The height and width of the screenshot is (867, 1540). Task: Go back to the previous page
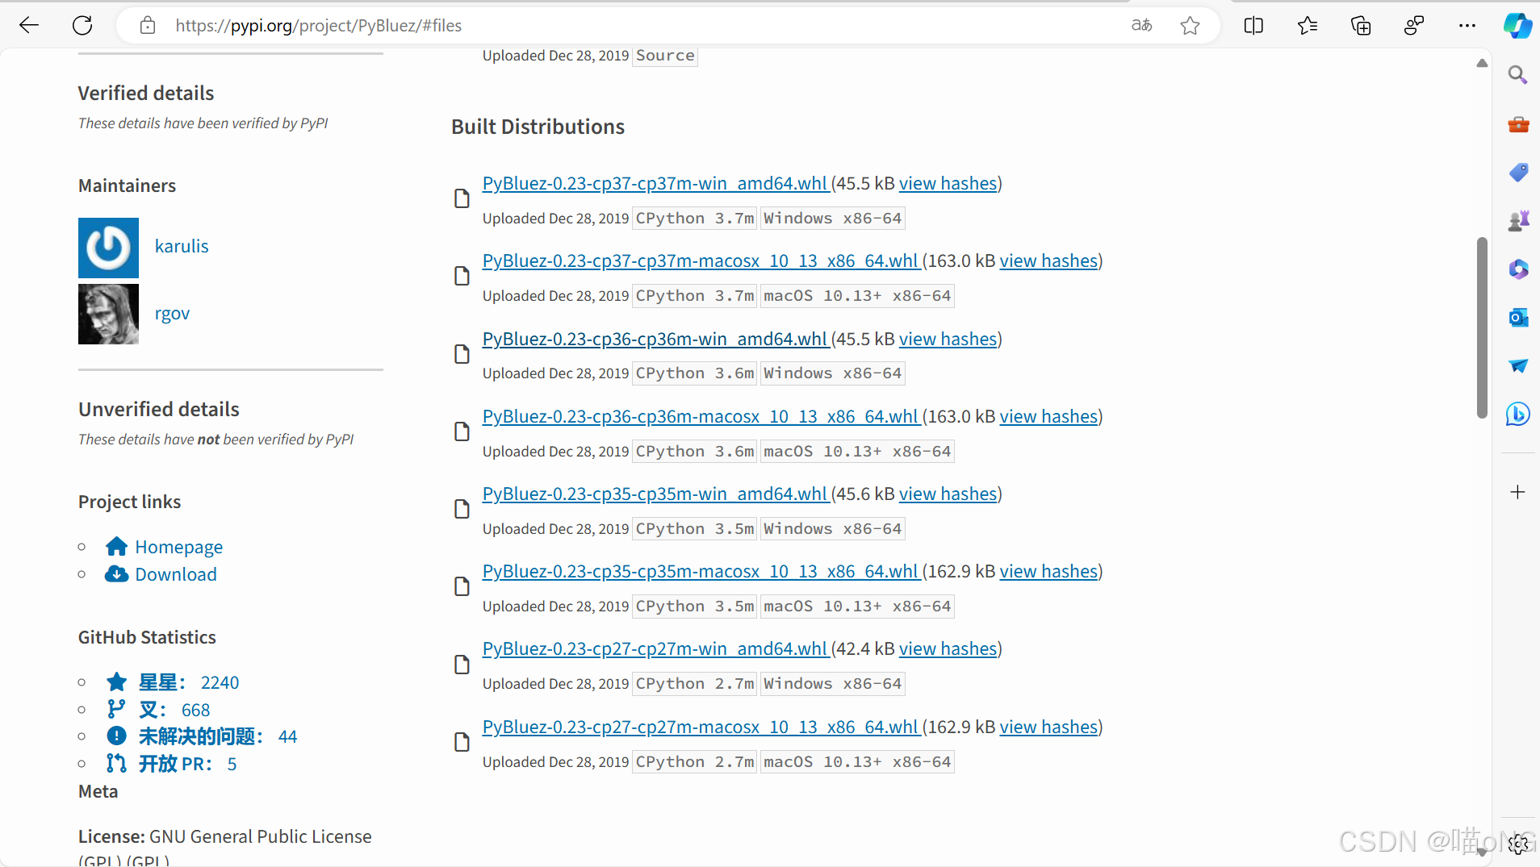click(x=29, y=25)
